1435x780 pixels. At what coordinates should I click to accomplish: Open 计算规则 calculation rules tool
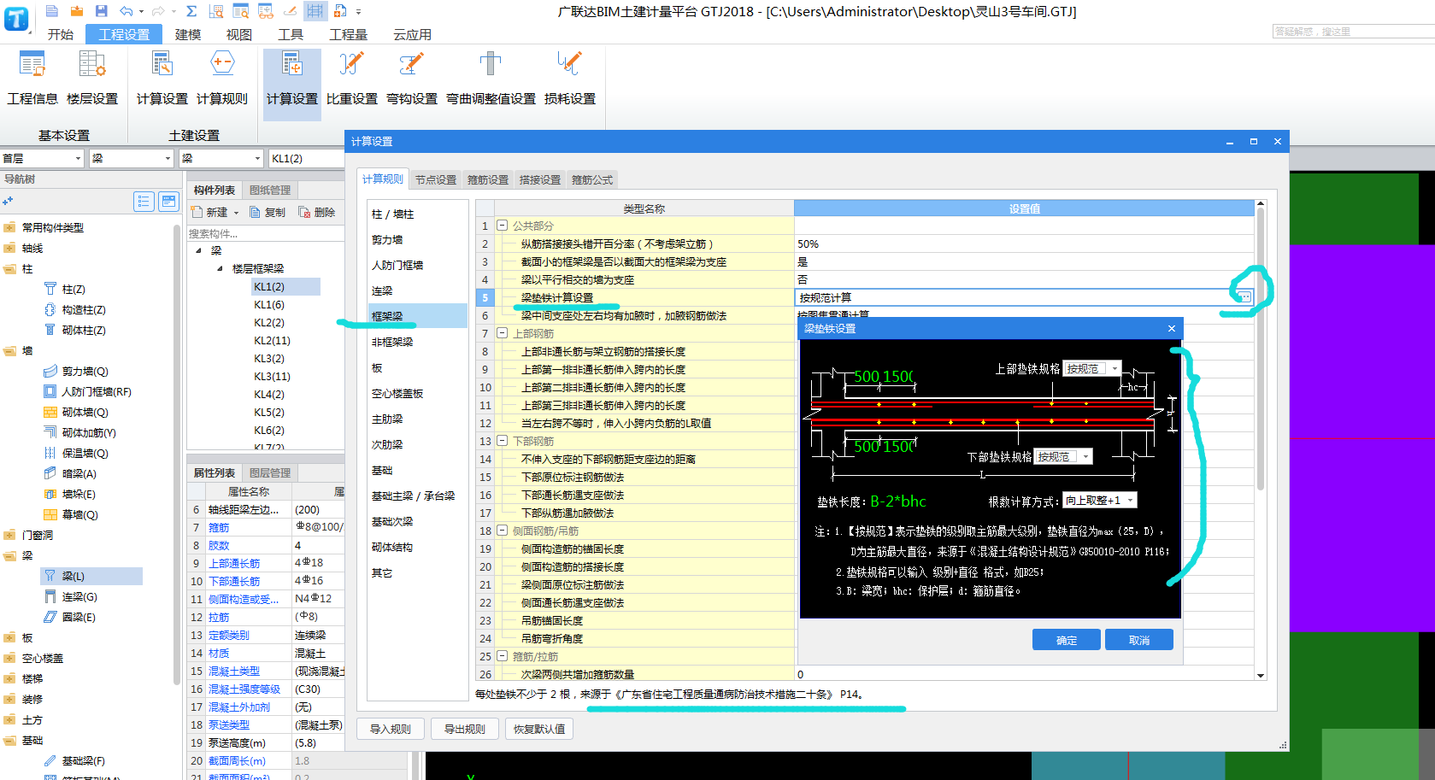[222, 79]
